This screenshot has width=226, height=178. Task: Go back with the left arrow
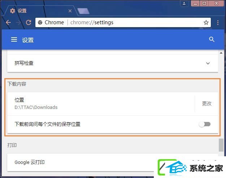coord(8,22)
